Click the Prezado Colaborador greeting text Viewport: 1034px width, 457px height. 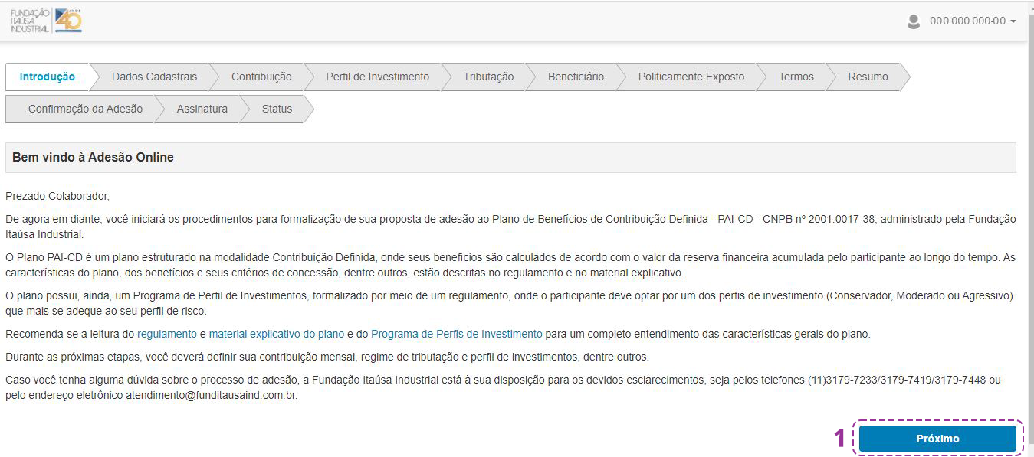(57, 196)
